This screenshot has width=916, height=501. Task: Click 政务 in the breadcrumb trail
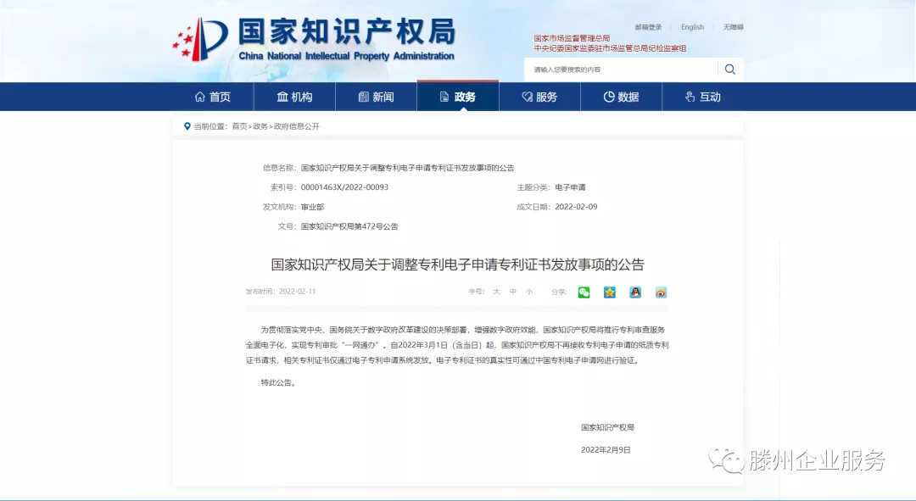(x=260, y=126)
